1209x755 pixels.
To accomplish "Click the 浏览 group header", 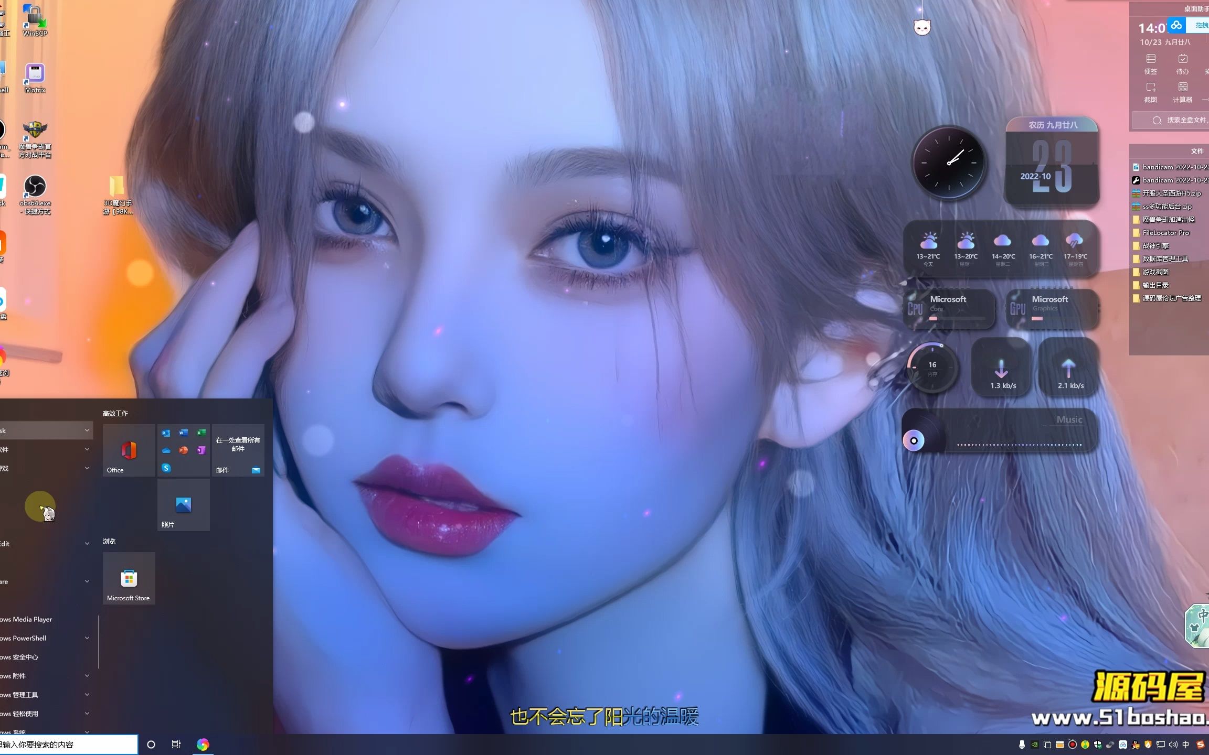I will coord(109,542).
